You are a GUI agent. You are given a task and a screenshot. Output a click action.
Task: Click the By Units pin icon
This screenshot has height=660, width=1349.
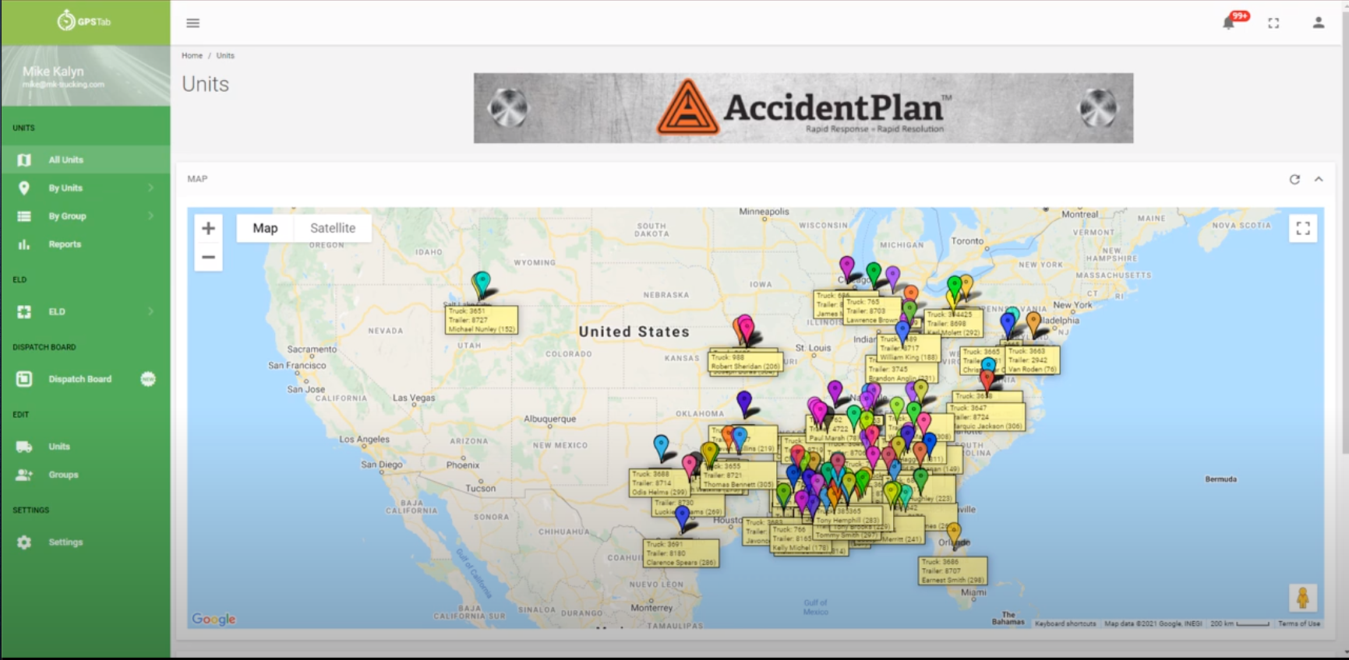tap(24, 188)
